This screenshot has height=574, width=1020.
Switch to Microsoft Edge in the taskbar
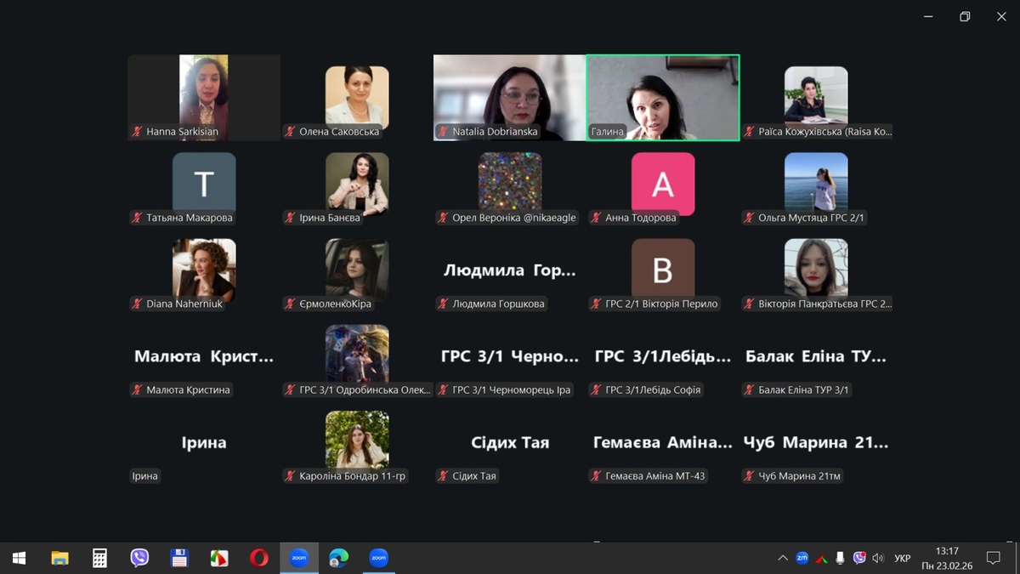pos(338,558)
